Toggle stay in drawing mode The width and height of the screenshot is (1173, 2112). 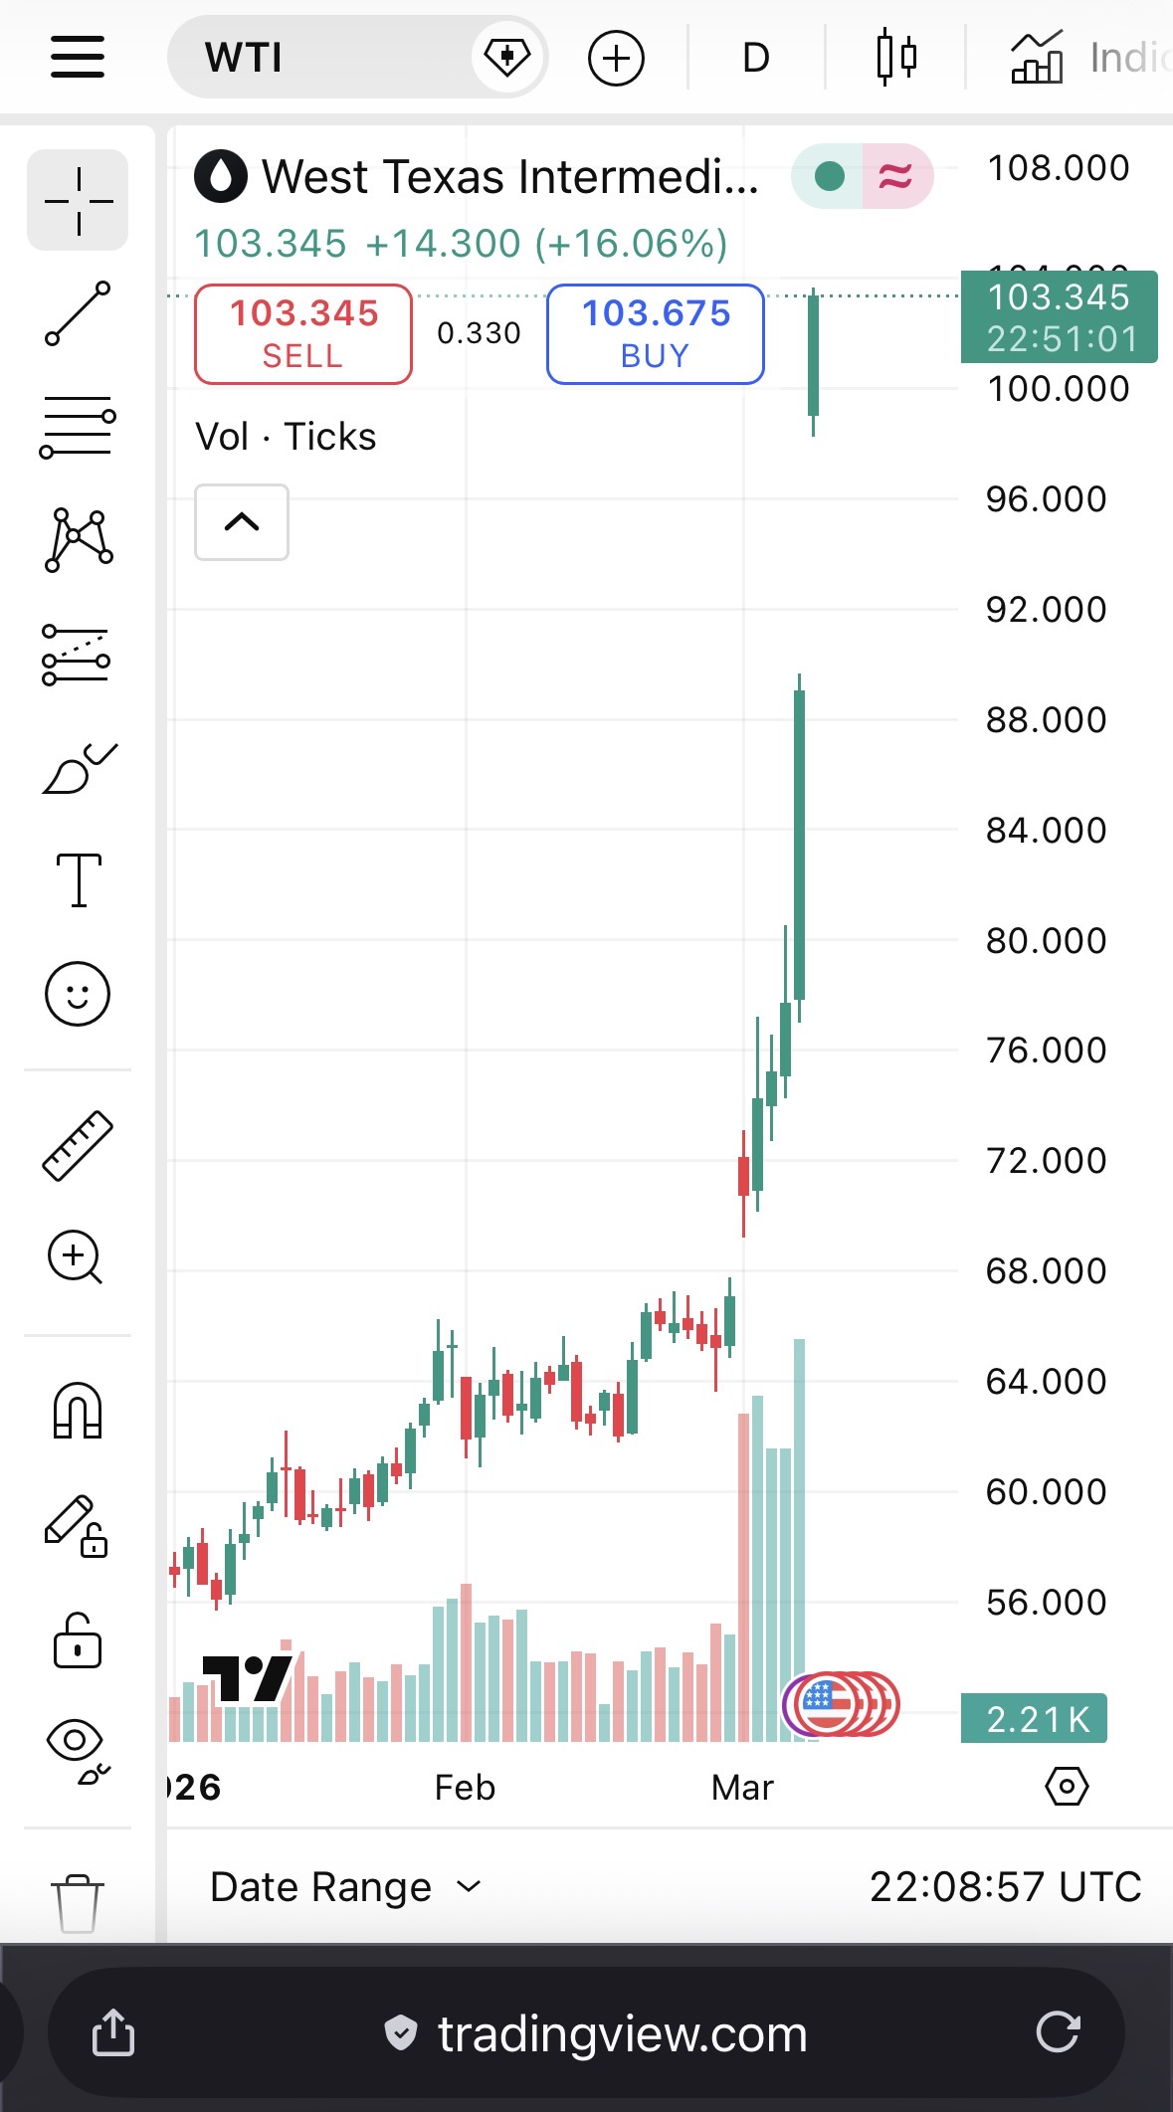(x=76, y=1525)
